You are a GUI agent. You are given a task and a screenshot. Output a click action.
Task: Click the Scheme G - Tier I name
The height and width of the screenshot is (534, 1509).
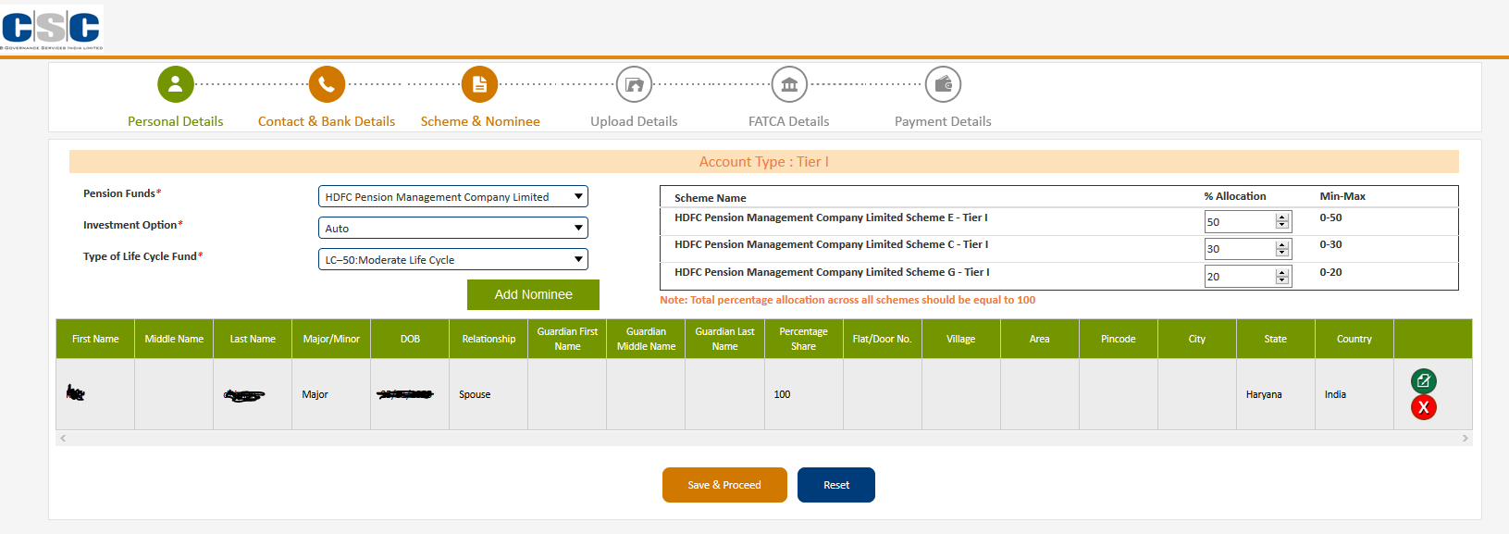tap(832, 272)
